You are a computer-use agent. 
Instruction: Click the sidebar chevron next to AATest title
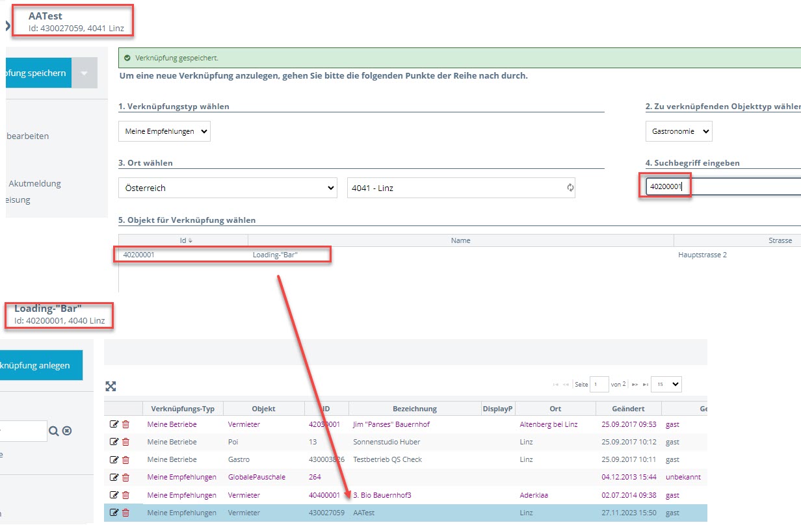click(8, 26)
